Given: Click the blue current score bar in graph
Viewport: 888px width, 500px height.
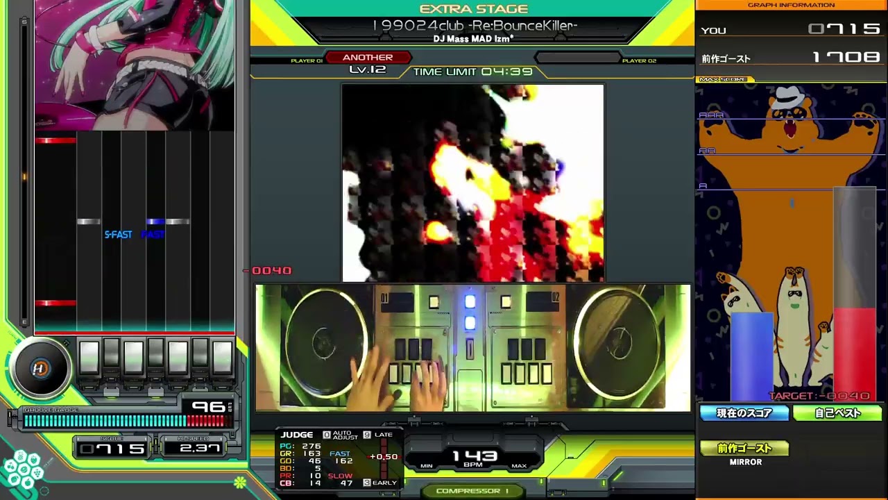Looking at the screenshot, I should pos(752,357).
